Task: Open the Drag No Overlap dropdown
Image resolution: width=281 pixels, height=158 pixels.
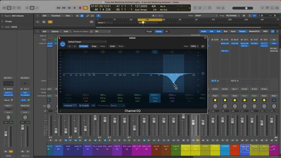Action: (232, 16)
